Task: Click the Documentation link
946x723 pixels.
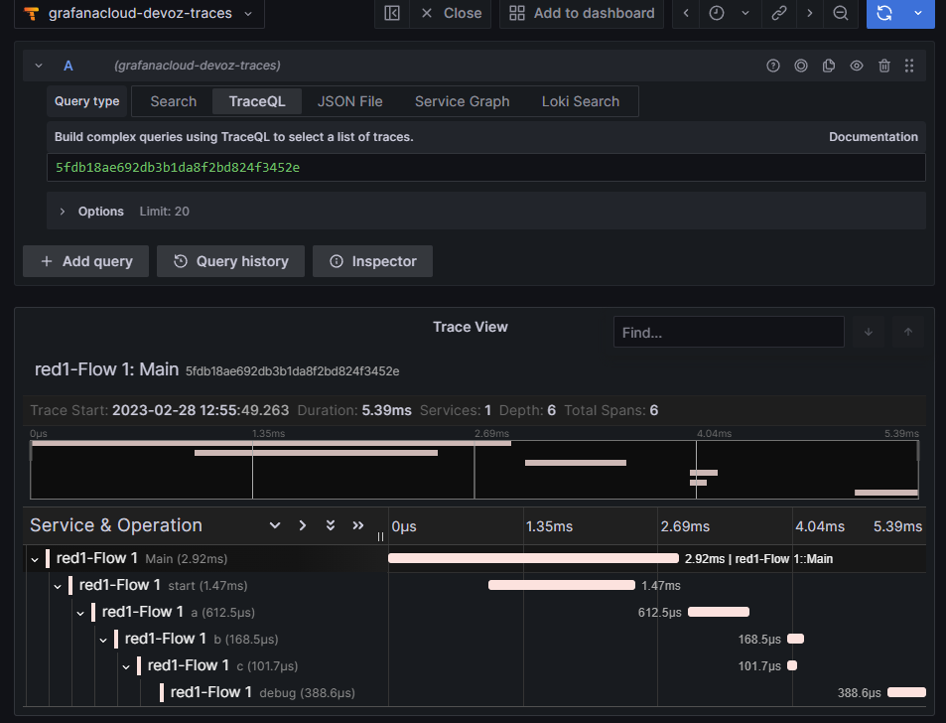Action: point(873,137)
